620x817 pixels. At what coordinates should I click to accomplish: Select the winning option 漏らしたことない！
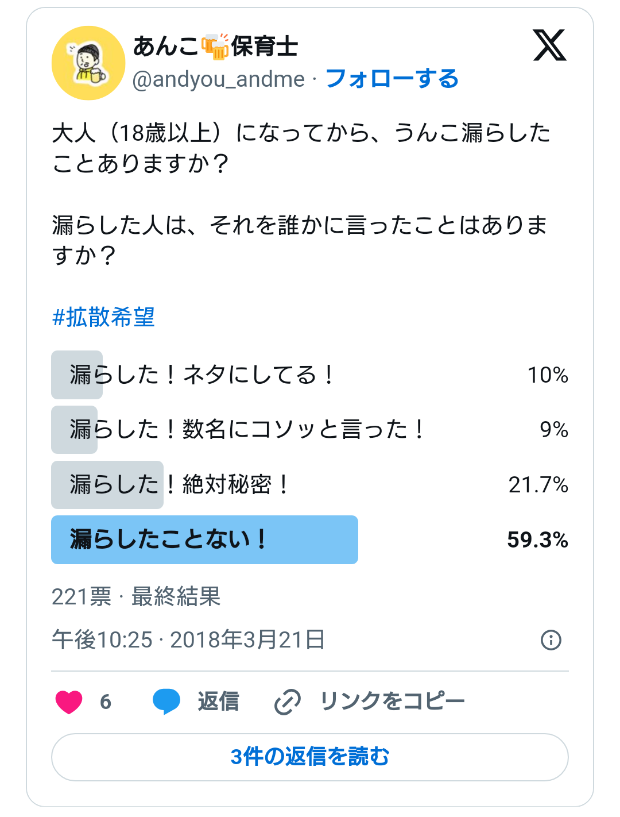310,539
